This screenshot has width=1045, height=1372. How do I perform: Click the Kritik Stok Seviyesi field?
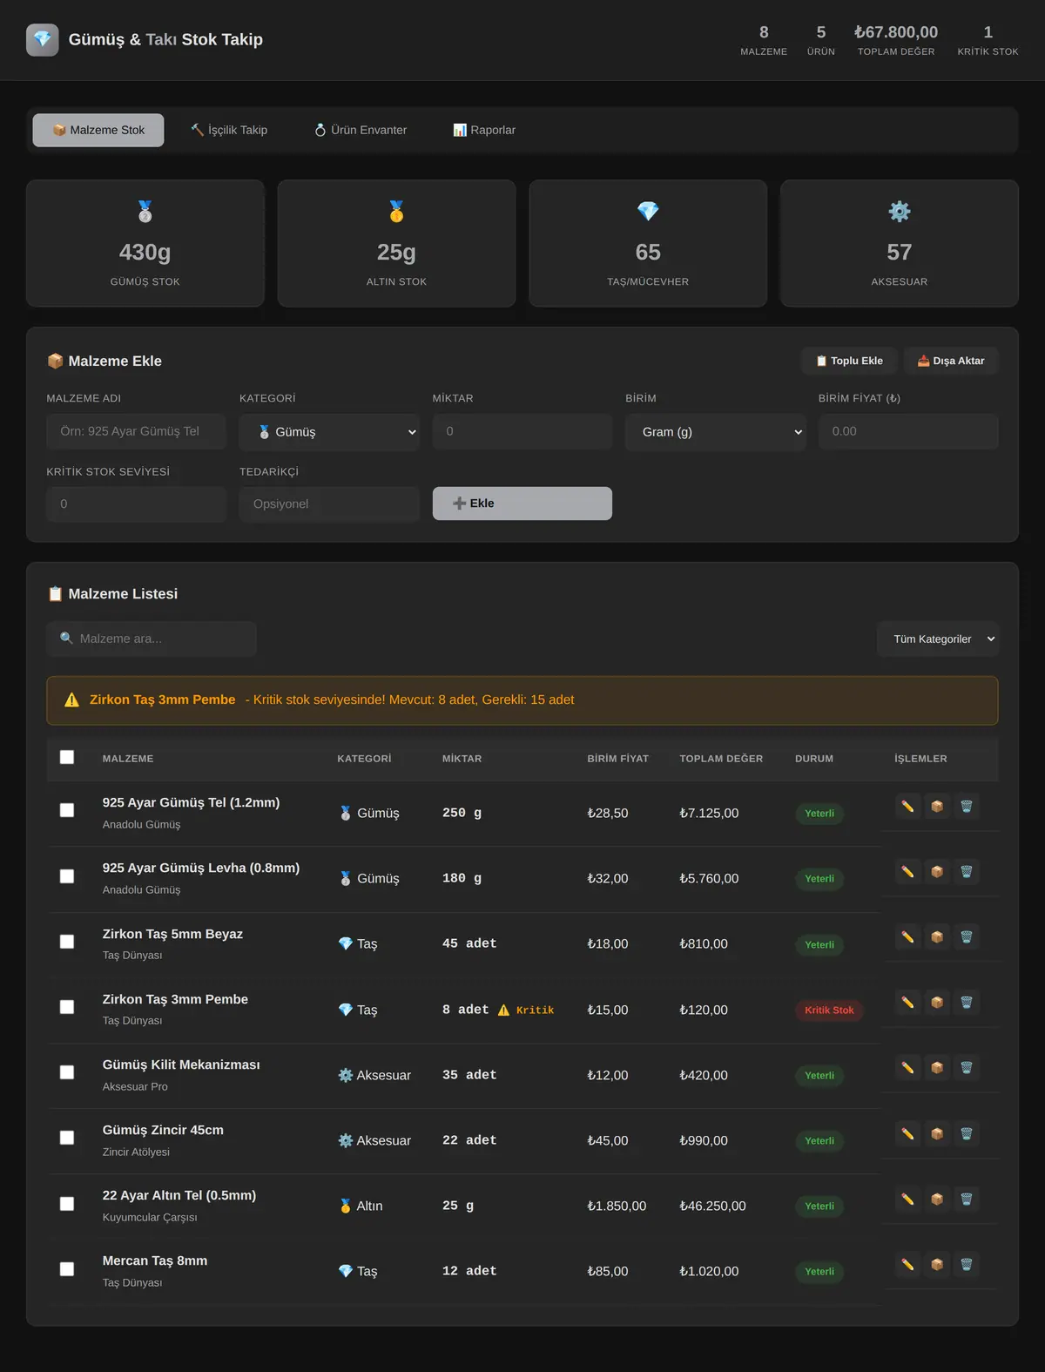click(136, 504)
